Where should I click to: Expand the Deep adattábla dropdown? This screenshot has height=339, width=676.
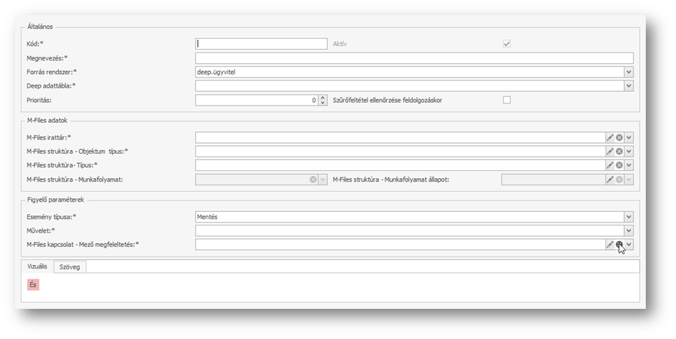click(629, 86)
